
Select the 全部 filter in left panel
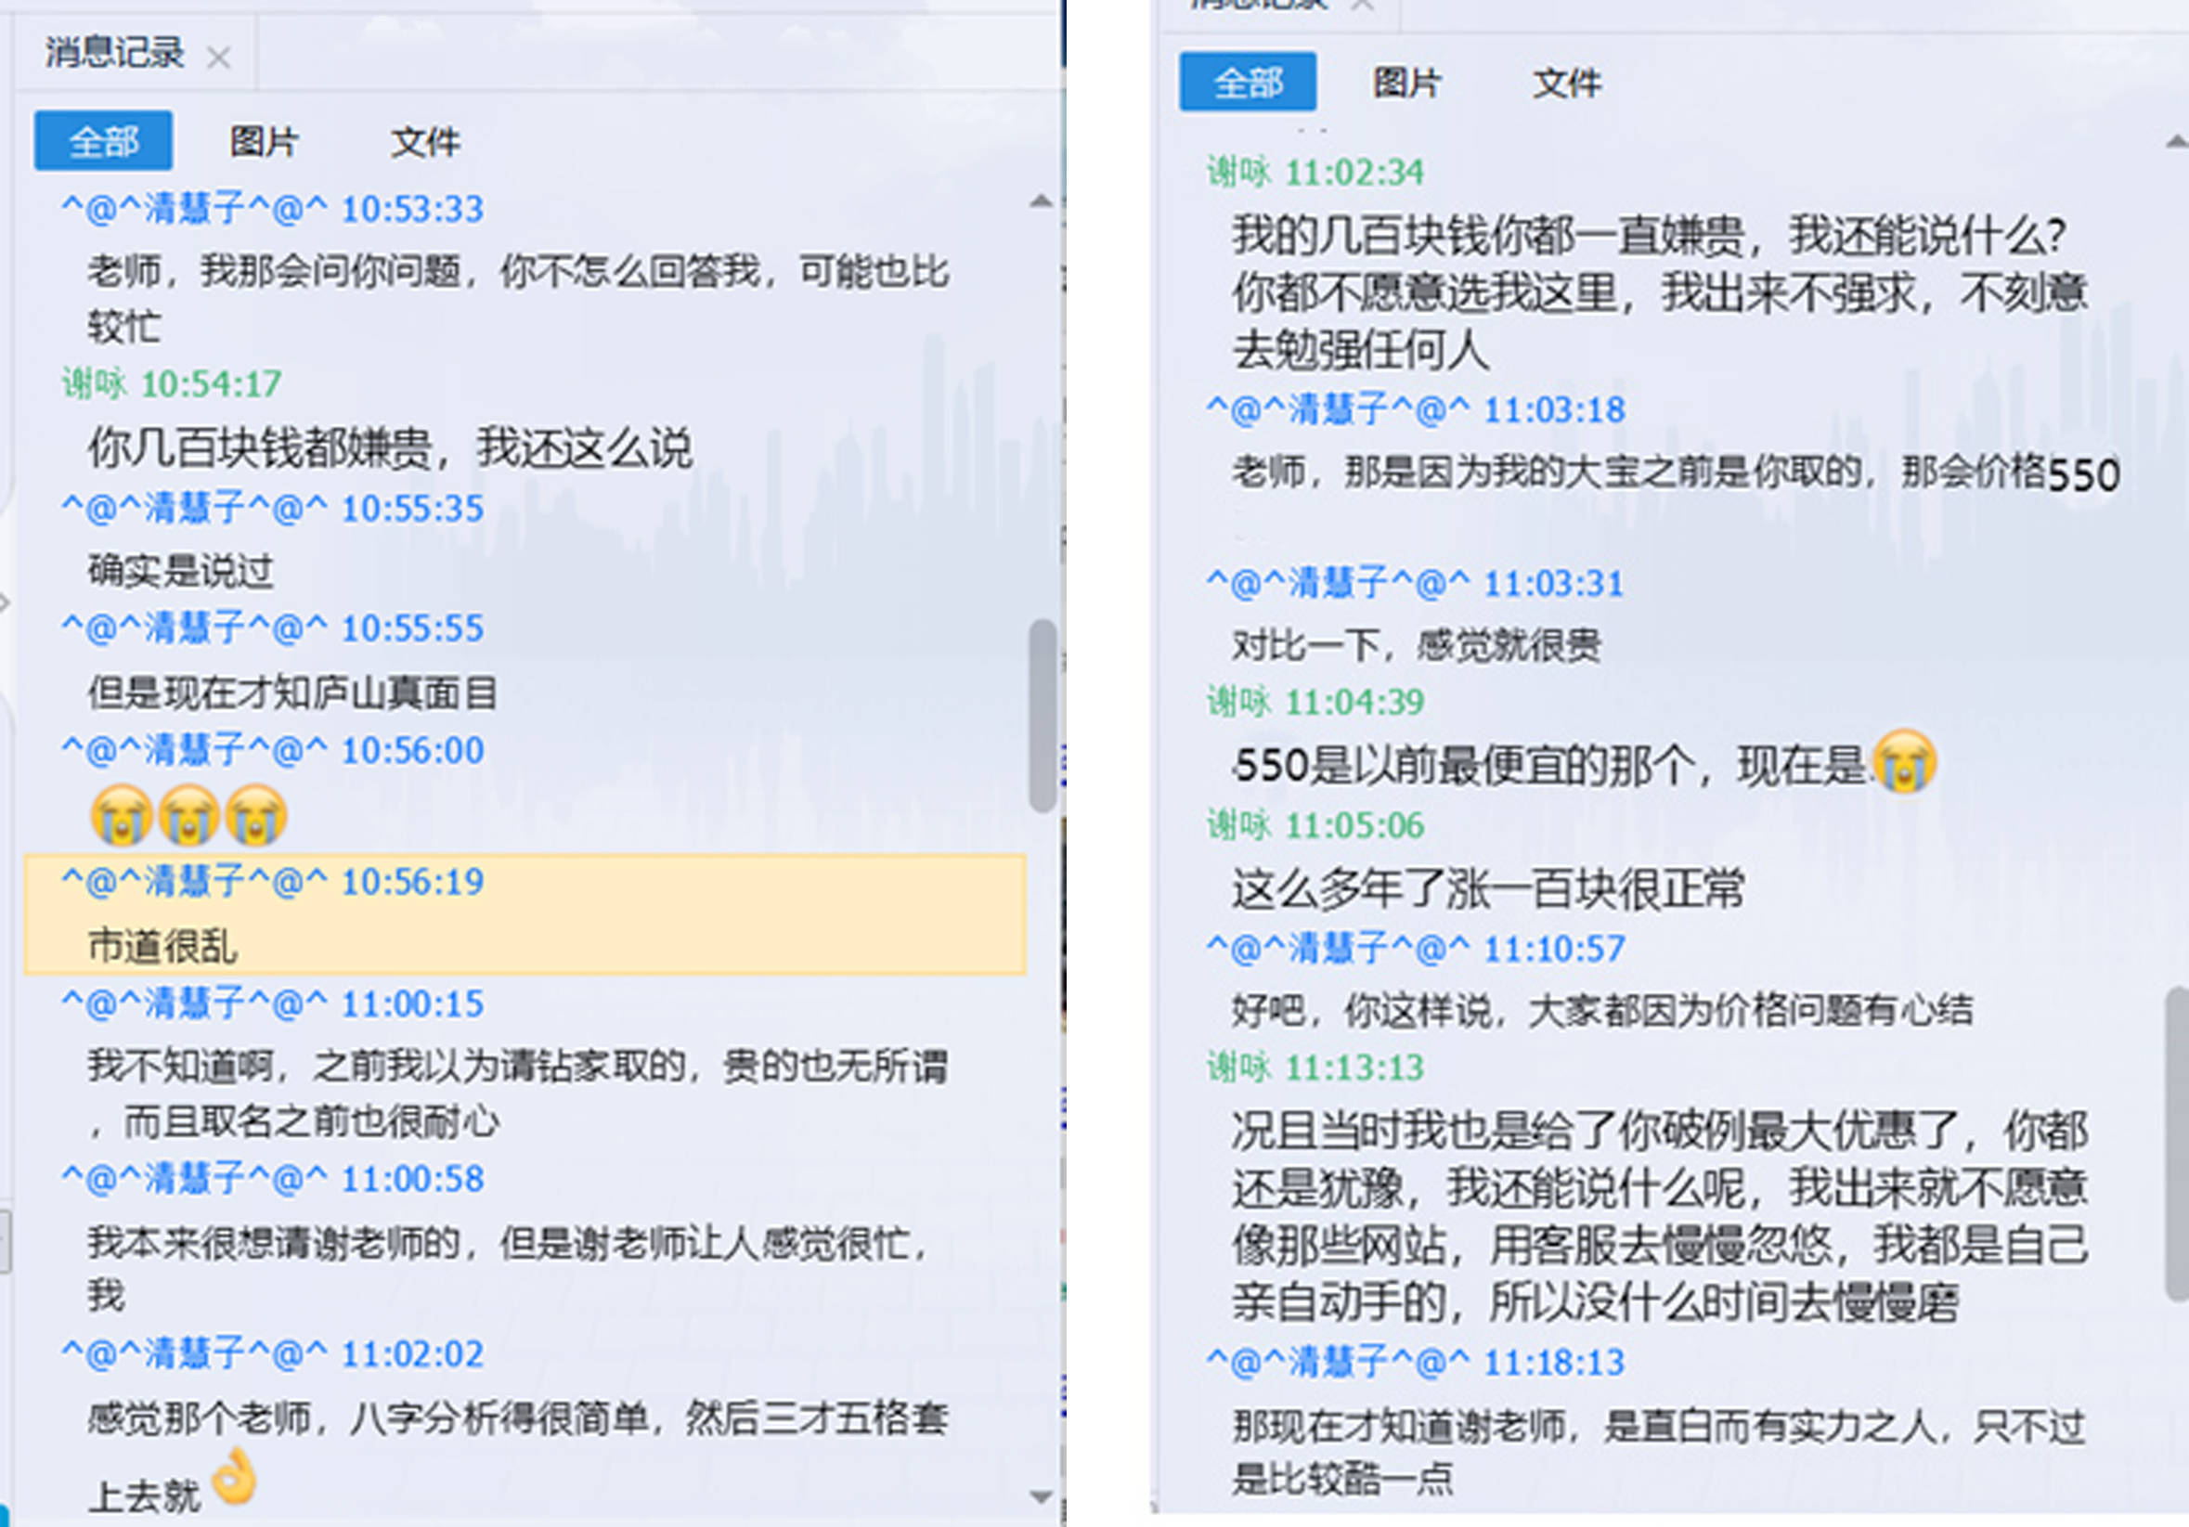103,142
